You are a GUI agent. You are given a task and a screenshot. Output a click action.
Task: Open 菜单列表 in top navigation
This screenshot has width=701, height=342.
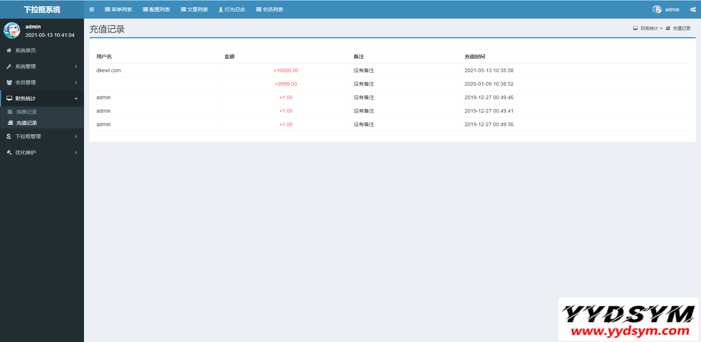[x=118, y=9]
